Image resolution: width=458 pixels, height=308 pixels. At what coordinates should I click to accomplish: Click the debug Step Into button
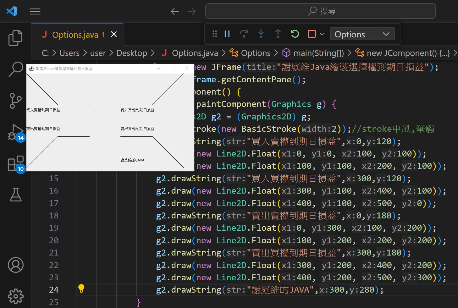coord(261,34)
